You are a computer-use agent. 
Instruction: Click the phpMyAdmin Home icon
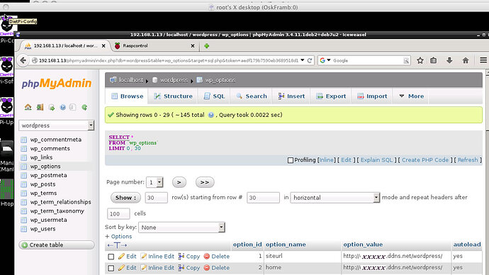coord(28,107)
